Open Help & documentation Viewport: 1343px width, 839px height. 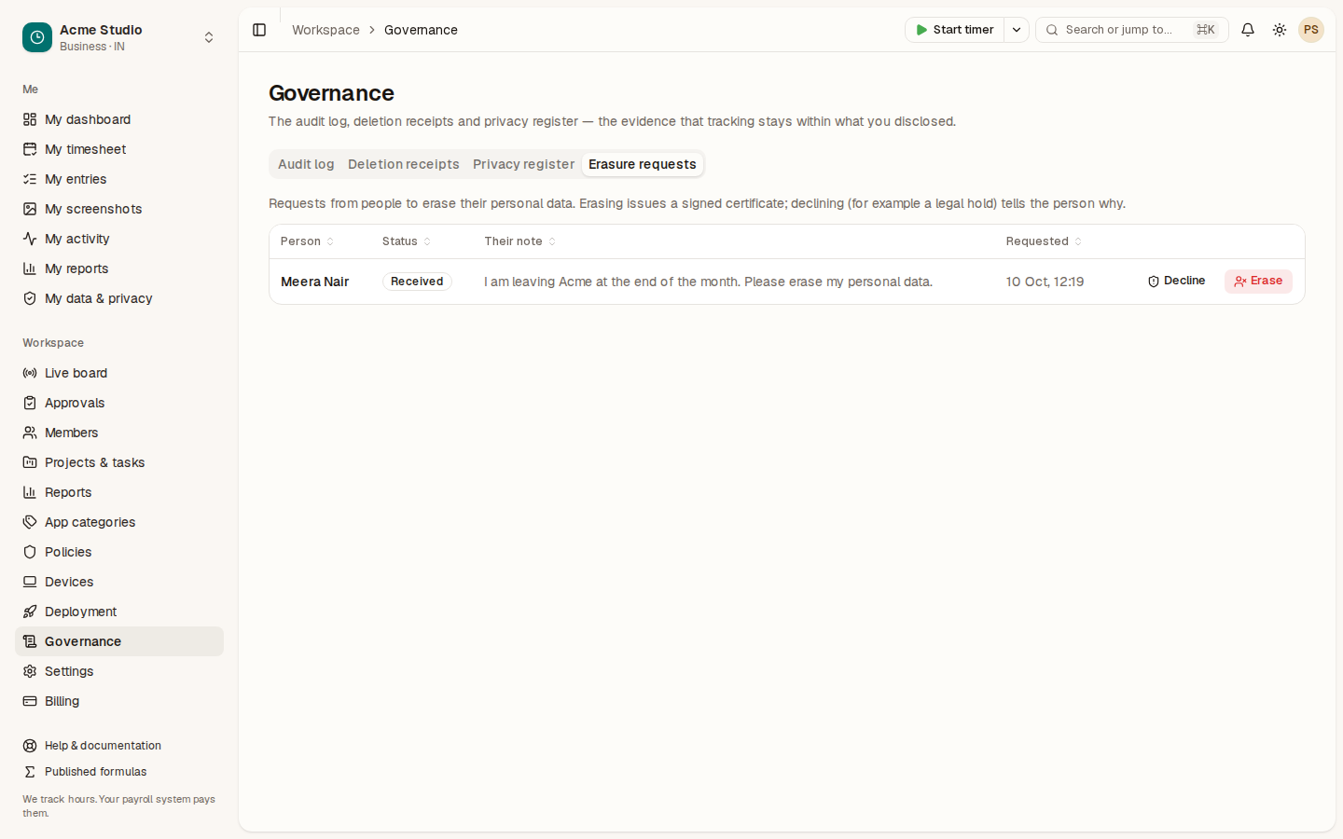pyautogui.click(x=119, y=746)
